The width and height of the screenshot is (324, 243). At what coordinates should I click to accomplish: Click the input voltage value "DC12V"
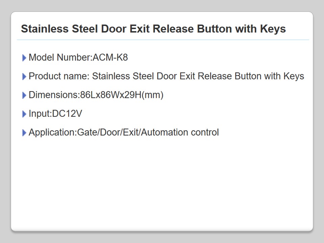(67, 114)
